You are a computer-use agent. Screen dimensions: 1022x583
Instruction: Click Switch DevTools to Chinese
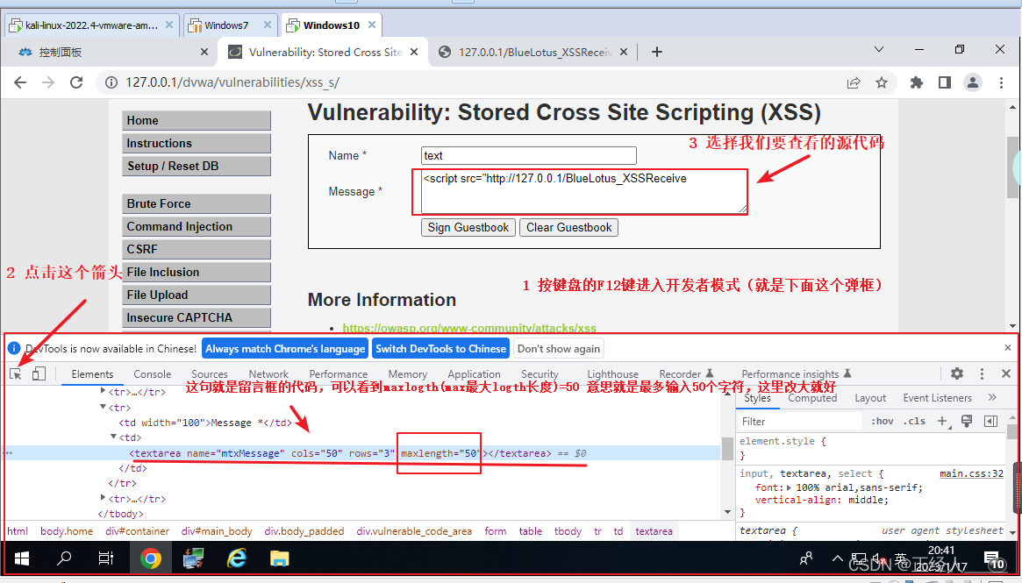[440, 349]
